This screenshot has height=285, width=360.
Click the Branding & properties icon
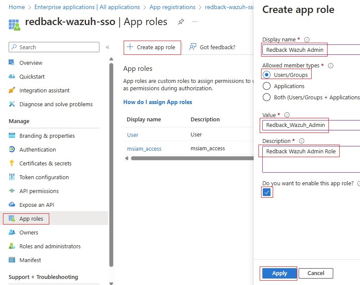click(x=12, y=136)
